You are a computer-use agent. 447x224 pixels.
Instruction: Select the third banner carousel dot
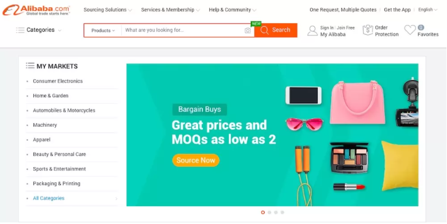tap(276, 212)
